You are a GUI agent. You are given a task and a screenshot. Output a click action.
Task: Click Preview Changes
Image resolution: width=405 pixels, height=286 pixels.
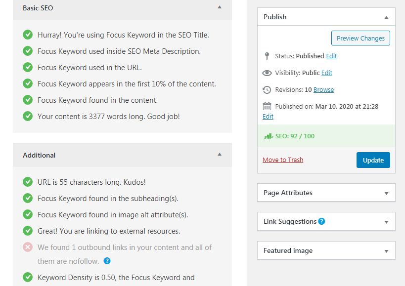(x=360, y=38)
